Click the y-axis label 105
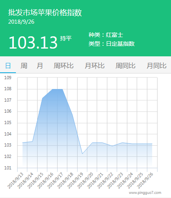The height and width of the screenshot is (198, 171). tap(8, 122)
